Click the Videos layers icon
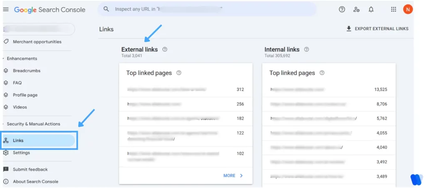 click(6, 107)
